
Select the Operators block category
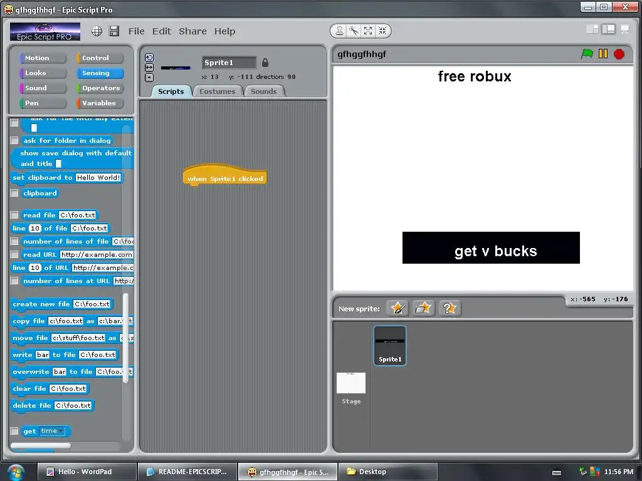click(100, 88)
